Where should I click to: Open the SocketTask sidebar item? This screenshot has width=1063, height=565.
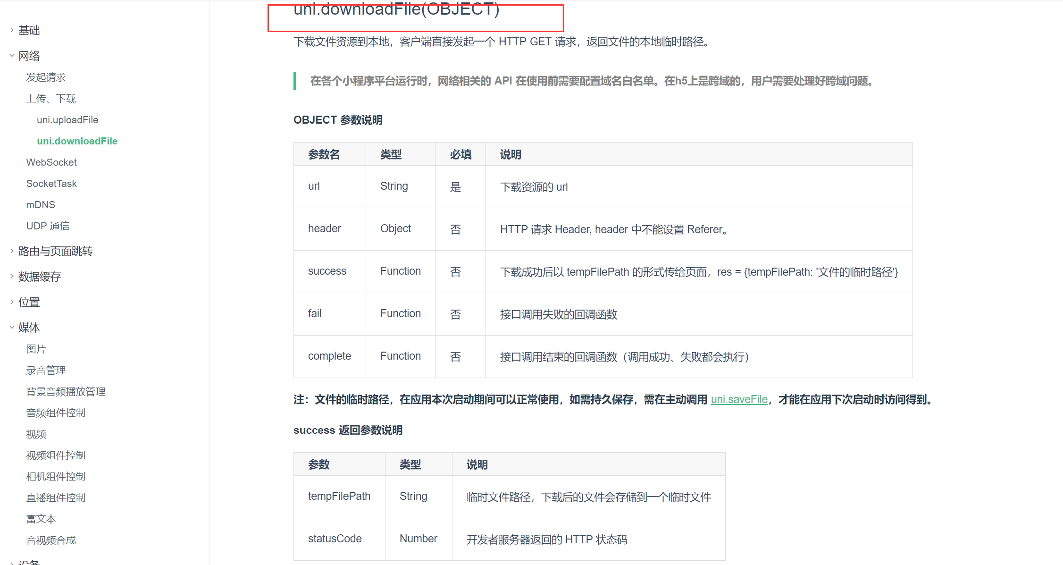[x=51, y=184]
